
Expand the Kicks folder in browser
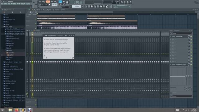[x=10, y=48]
